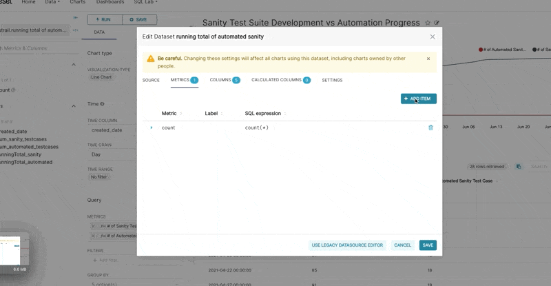The height and width of the screenshot is (286, 551).
Task: Click the count metric name
Action: pos(168,127)
